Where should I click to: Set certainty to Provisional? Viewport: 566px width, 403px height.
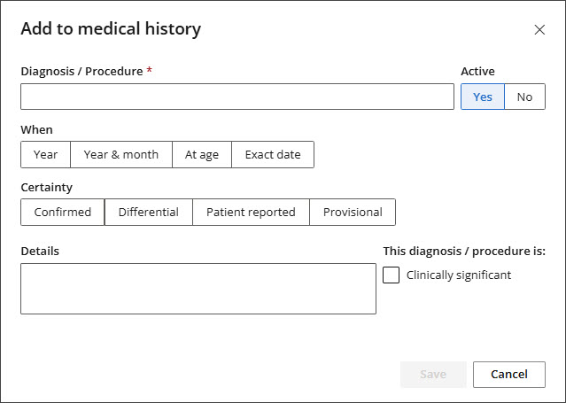pyautogui.click(x=353, y=212)
